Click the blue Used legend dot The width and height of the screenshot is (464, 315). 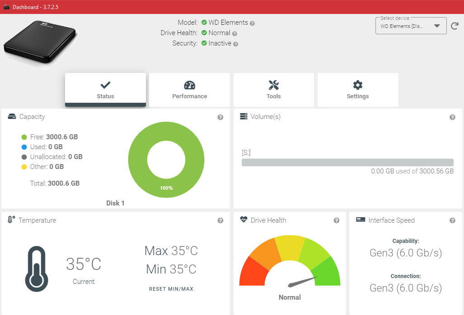coord(24,147)
